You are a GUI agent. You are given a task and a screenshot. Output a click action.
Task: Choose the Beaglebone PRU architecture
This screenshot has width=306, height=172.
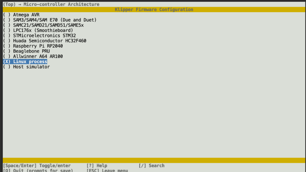[27, 51]
